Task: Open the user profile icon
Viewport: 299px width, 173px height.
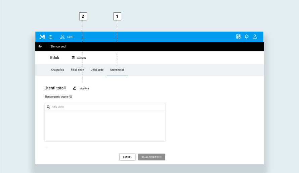Action: 255,36
